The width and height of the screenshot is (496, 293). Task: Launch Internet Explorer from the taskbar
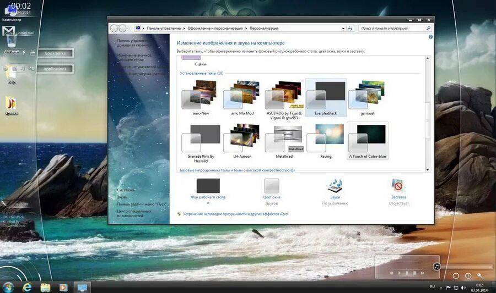[27, 288]
